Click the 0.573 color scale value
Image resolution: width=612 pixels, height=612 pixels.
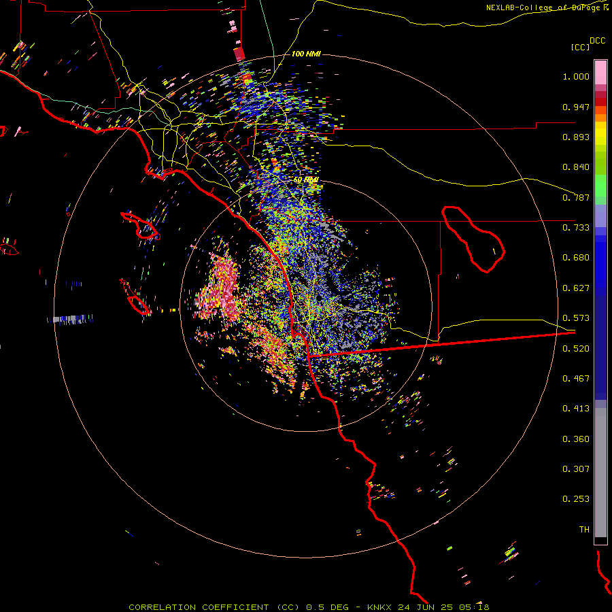(x=576, y=318)
